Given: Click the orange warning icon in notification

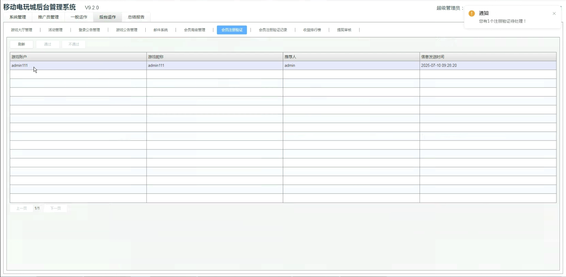Looking at the screenshot, I should click(471, 14).
